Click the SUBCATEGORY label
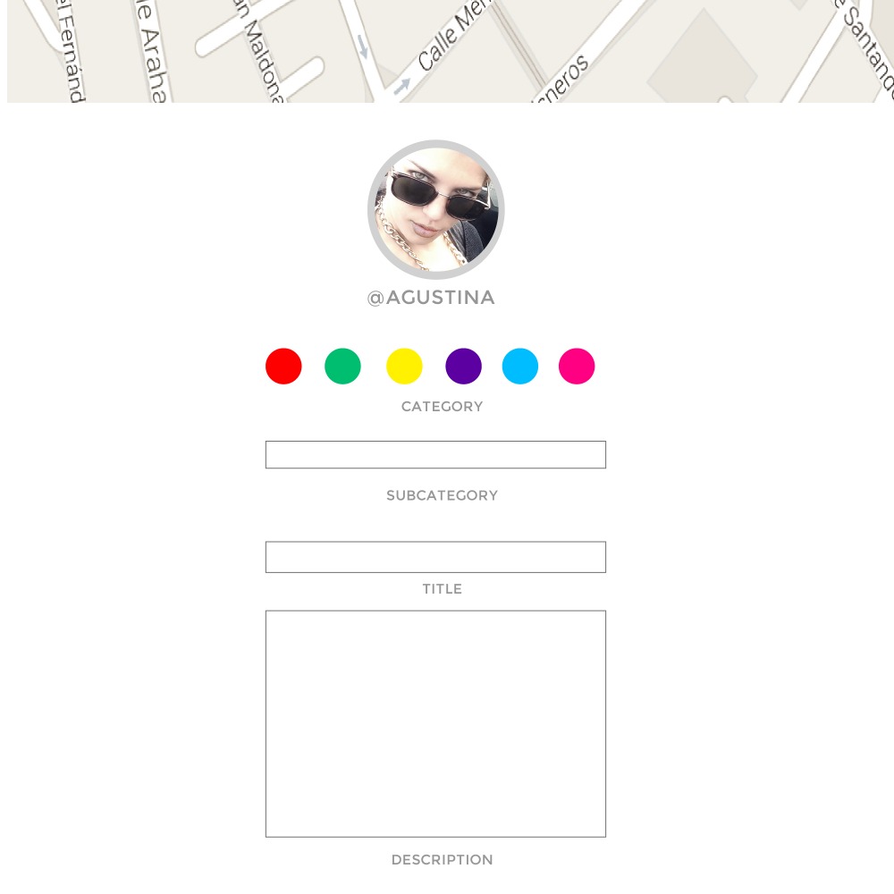 [442, 495]
